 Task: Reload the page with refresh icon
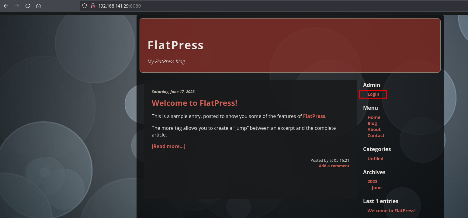[x=28, y=6]
